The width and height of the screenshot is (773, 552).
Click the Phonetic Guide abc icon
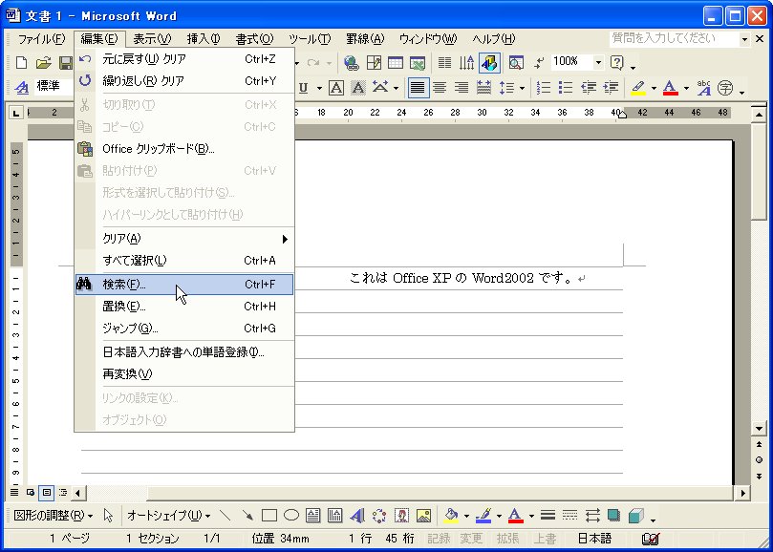pos(703,88)
